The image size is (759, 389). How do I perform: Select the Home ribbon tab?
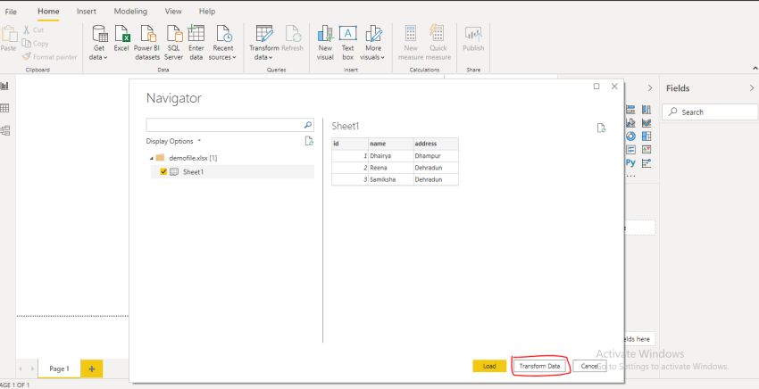pos(48,11)
